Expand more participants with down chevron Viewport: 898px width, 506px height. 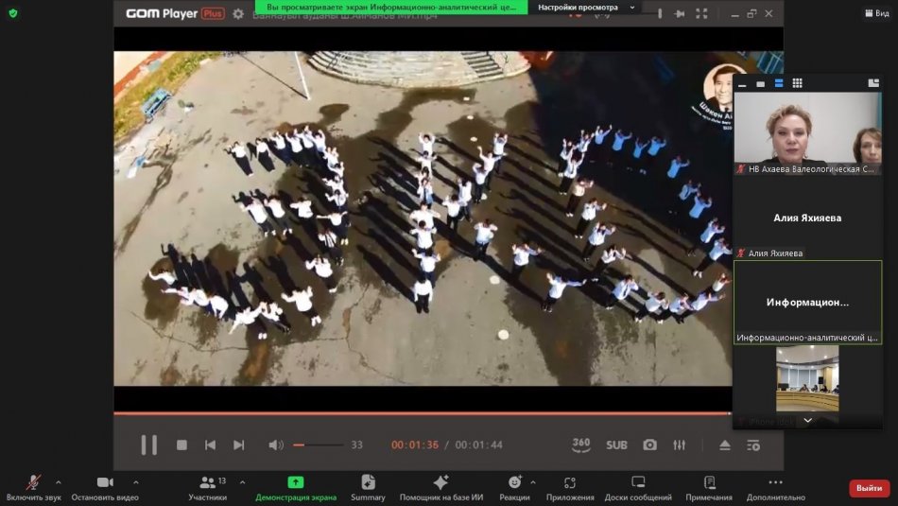[x=807, y=421]
